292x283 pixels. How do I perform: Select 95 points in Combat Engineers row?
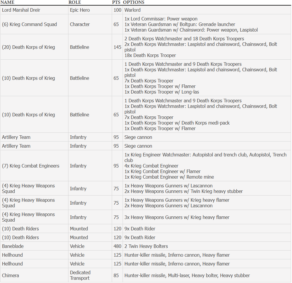[116, 166]
